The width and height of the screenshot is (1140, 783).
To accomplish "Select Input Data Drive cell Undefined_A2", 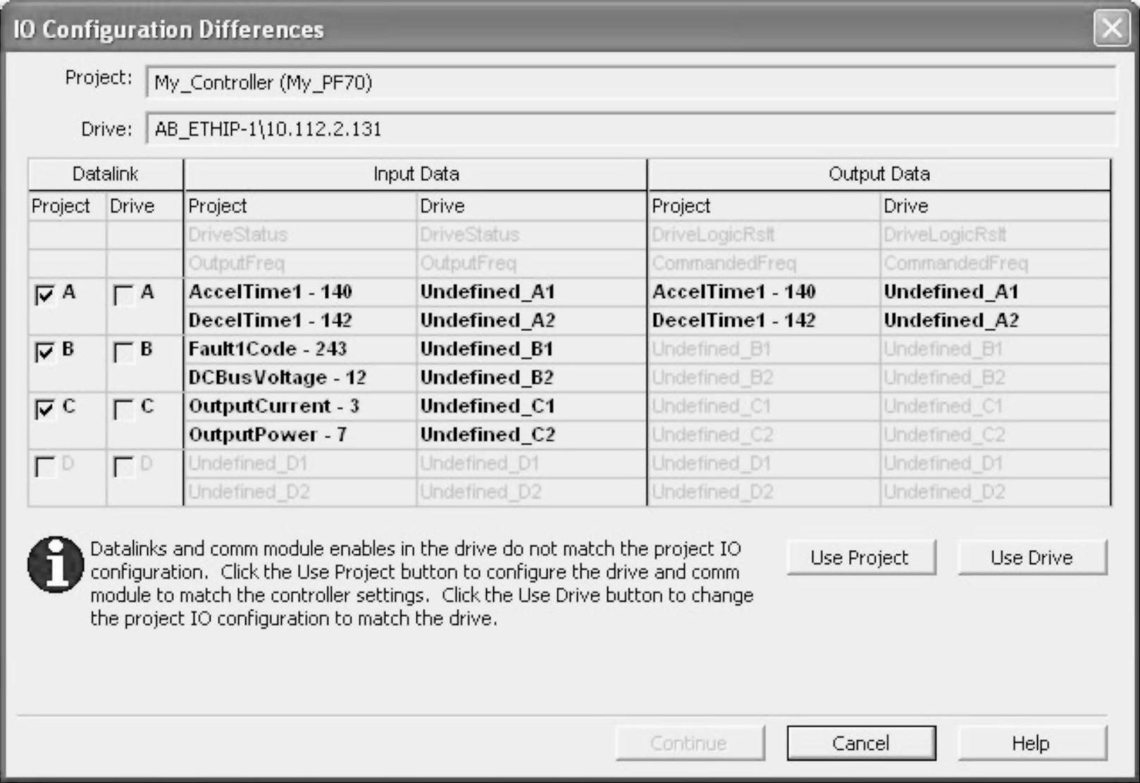I will point(532,320).
